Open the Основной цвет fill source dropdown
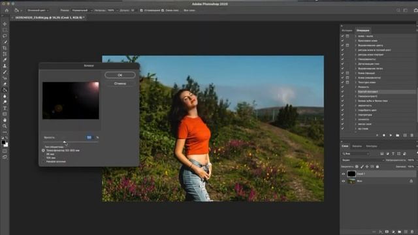 pos(38,10)
